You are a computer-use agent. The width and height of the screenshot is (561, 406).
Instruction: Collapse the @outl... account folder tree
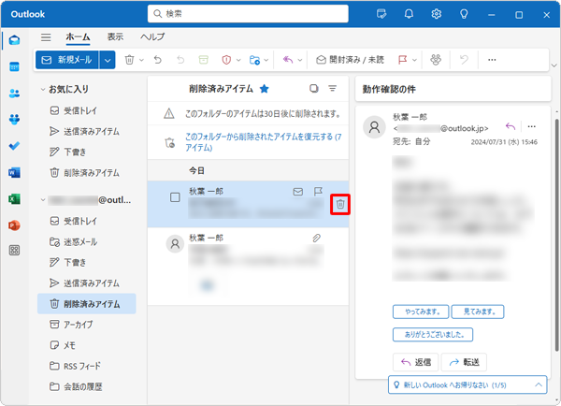[x=43, y=200]
